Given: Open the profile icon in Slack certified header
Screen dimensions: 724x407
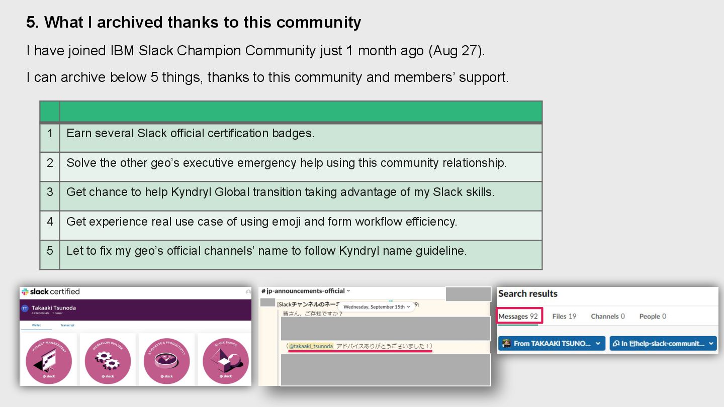Looking at the screenshot, I should (248, 291).
